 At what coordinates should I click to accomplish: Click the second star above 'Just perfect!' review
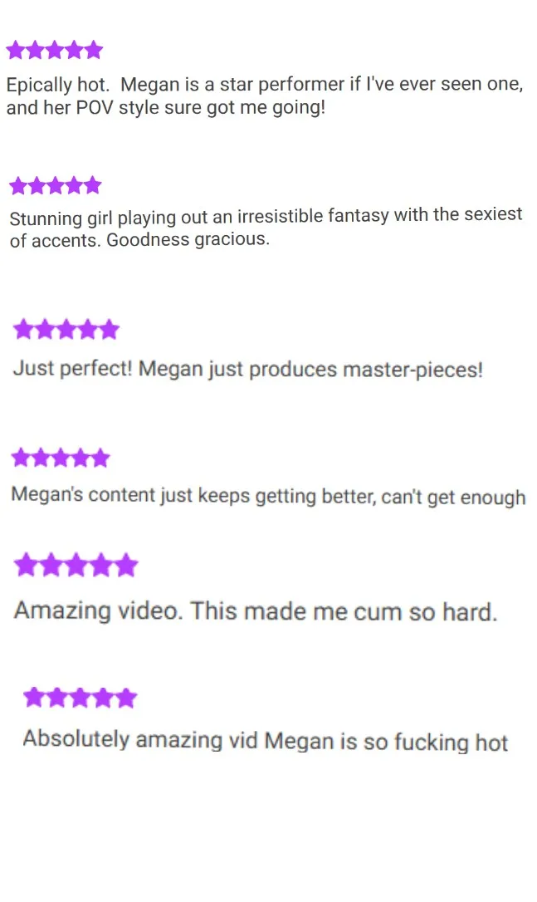click(x=45, y=330)
